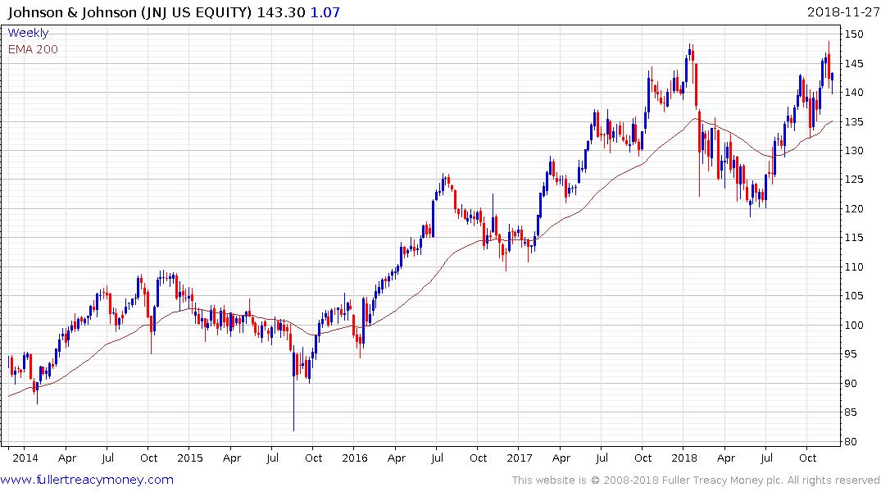Click the 105 price axis label
The width and height of the screenshot is (881, 492).
pyautogui.click(x=854, y=296)
